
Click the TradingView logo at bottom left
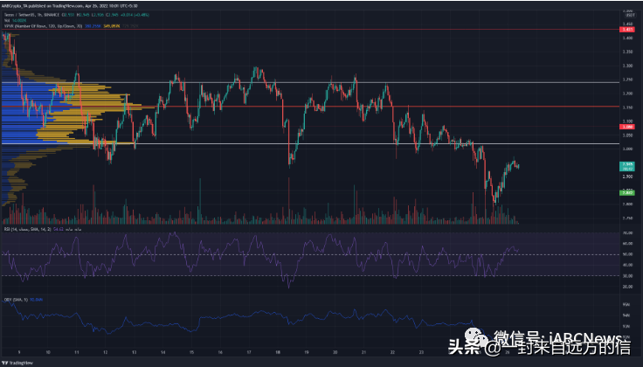click(17, 363)
